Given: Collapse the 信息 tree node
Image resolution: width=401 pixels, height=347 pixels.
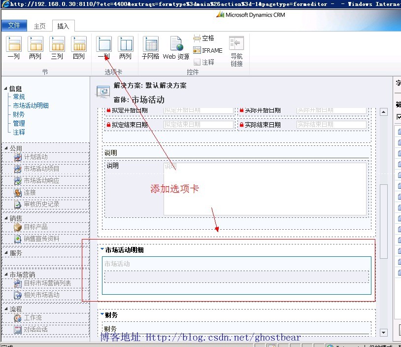Looking at the screenshot, I should [x=5, y=89].
